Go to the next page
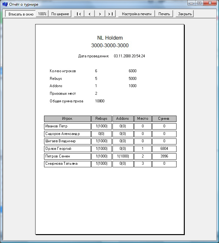Image resolution: width=219 pixels, height=243 pixels. (100, 14)
